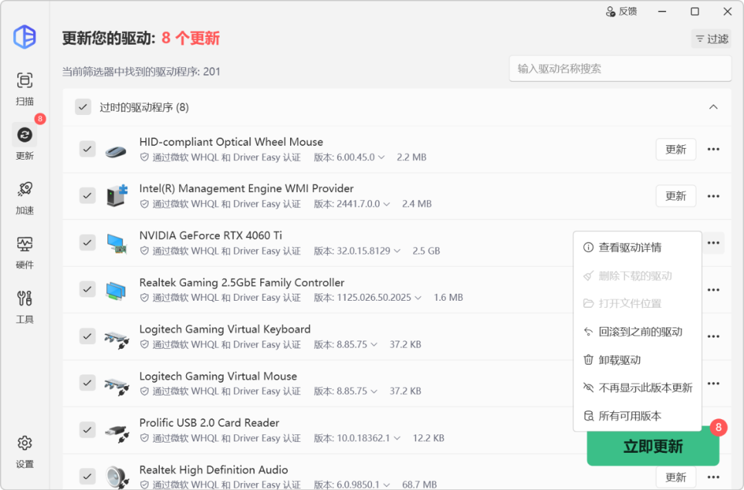Click the Prolific USB 2.0 Card Reader icon

tap(116, 433)
